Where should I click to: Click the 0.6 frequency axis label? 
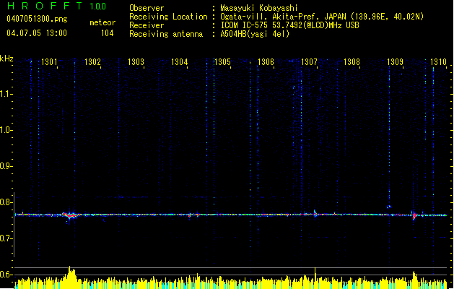pos(6,275)
